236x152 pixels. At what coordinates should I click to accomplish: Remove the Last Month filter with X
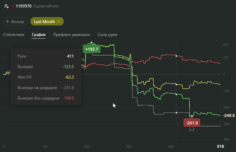(58, 22)
